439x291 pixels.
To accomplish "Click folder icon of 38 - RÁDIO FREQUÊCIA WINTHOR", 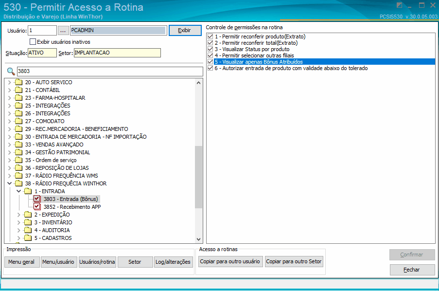I will click(x=19, y=183).
